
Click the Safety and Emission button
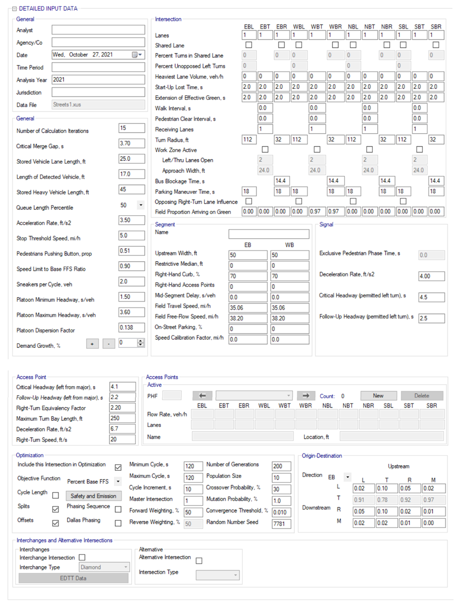coord(93,496)
